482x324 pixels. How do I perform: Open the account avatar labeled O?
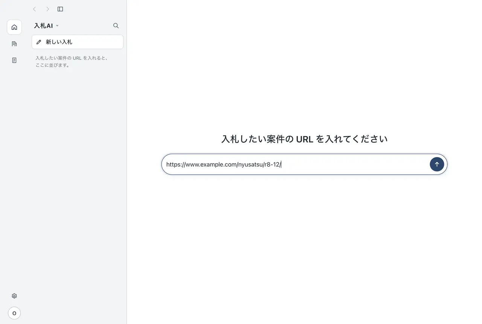pyautogui.click(x=14, y=313)
